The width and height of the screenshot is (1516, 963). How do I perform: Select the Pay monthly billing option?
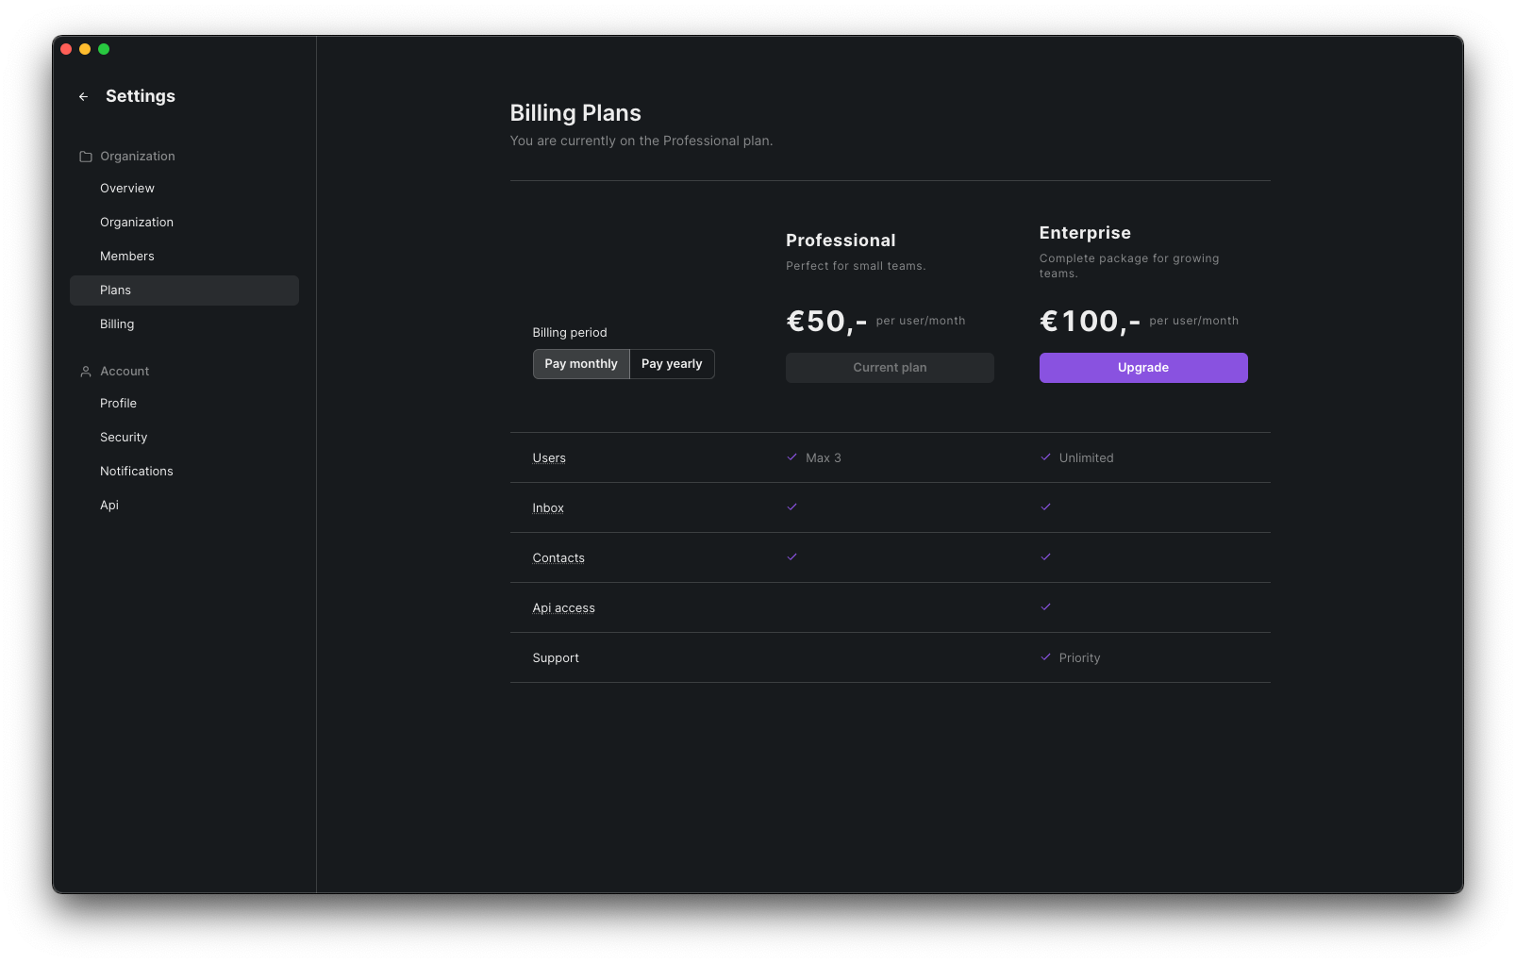(x=580, y=363)
